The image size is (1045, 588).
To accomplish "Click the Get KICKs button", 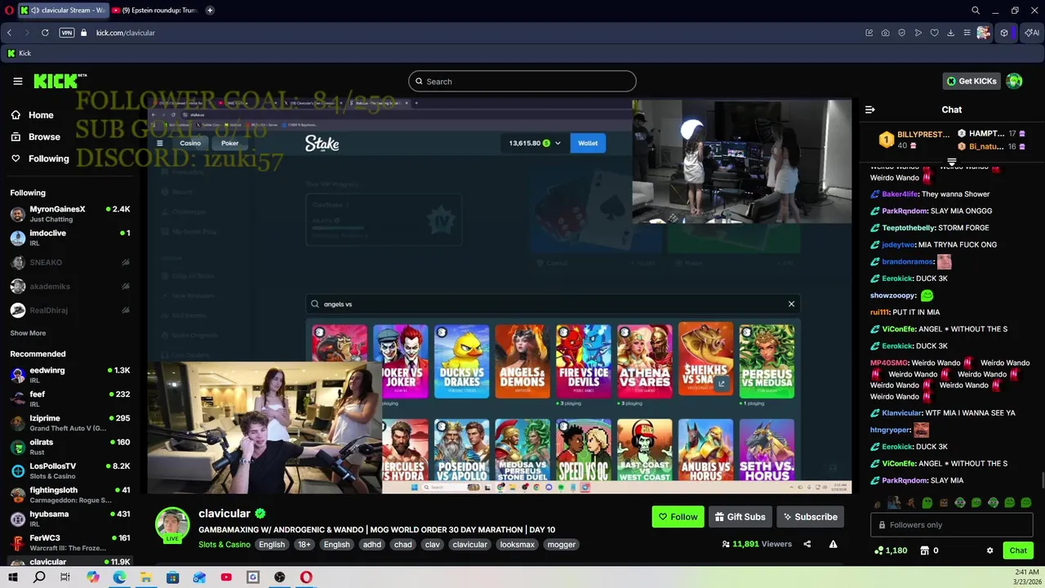I will (971, 81).
